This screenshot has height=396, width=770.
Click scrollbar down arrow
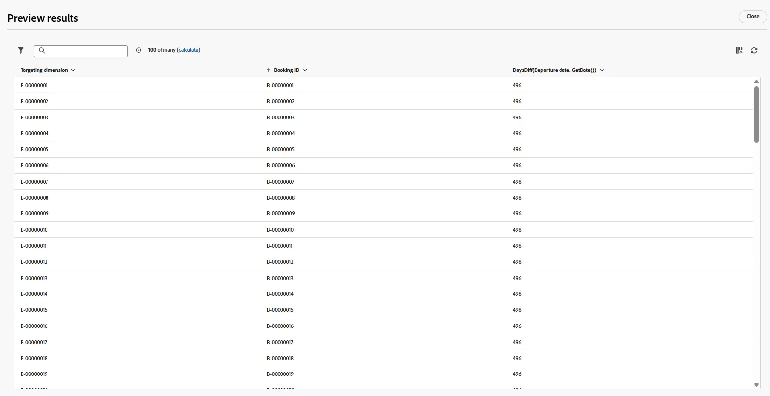click(756, 385)
